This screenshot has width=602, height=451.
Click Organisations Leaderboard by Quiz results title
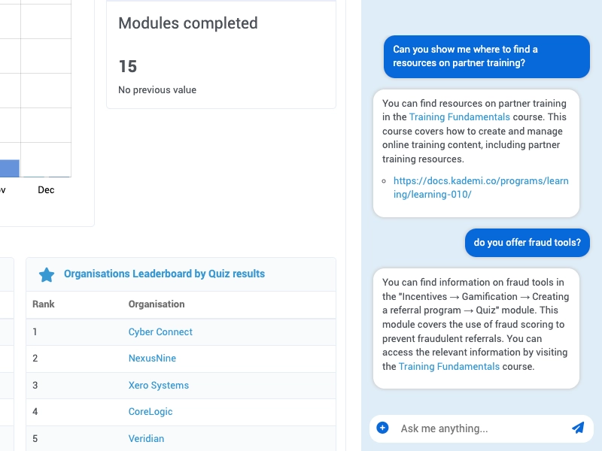(164, 274)
